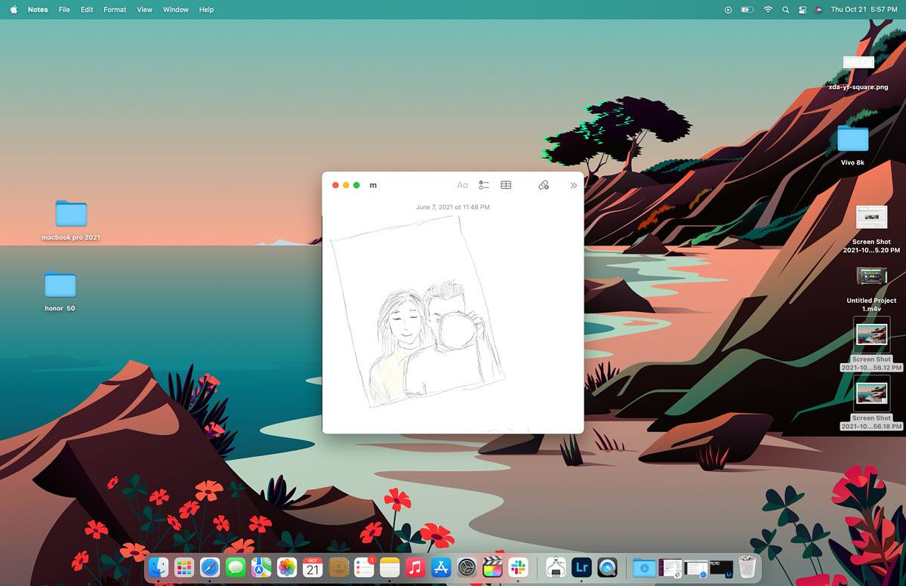Expand the toolbar overflow chevrons
906x586 pixels.
574,185
